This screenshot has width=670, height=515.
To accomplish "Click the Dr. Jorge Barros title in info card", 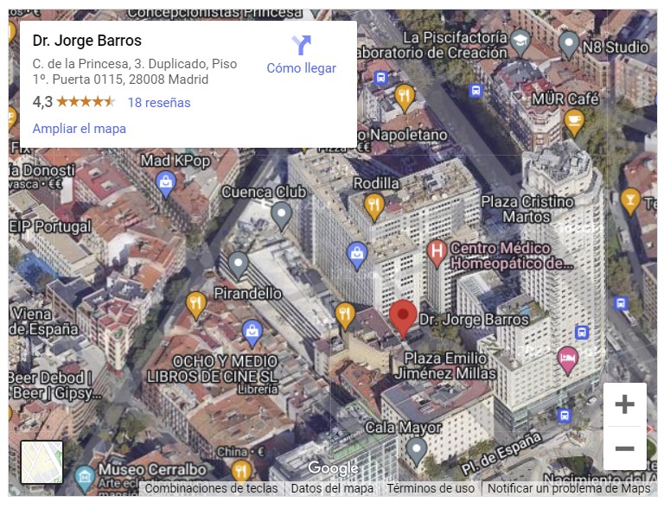I will (87, 41).
